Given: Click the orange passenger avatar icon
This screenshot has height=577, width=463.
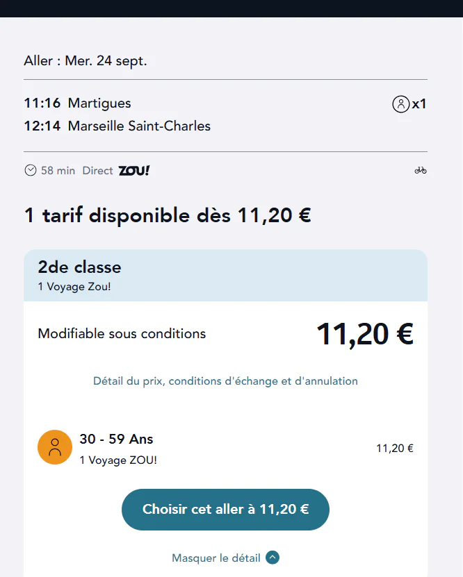Looking at the screenshot, I should 55,447.
